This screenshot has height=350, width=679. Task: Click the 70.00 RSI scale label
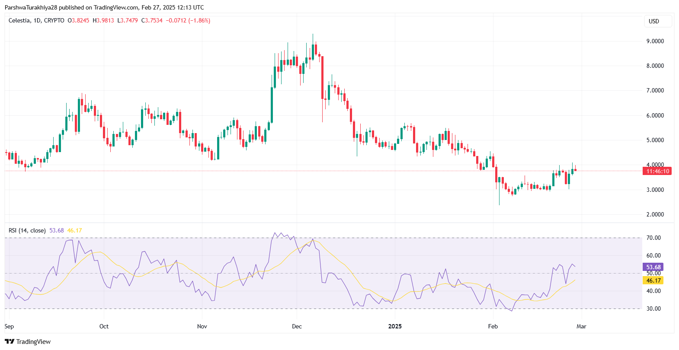[653, 238]
